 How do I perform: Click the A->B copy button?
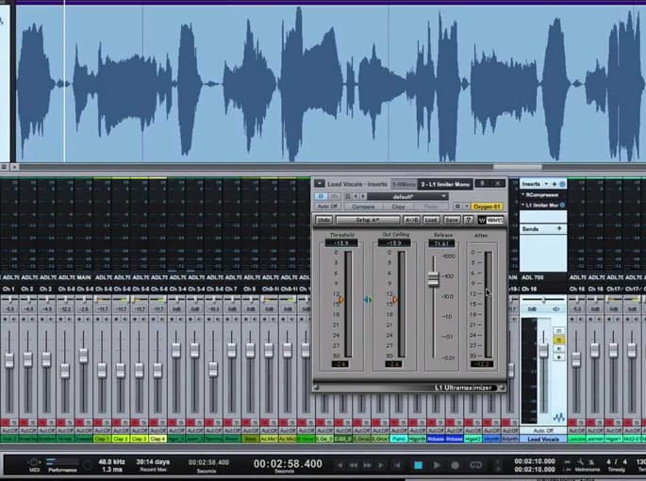coord(411,220)
